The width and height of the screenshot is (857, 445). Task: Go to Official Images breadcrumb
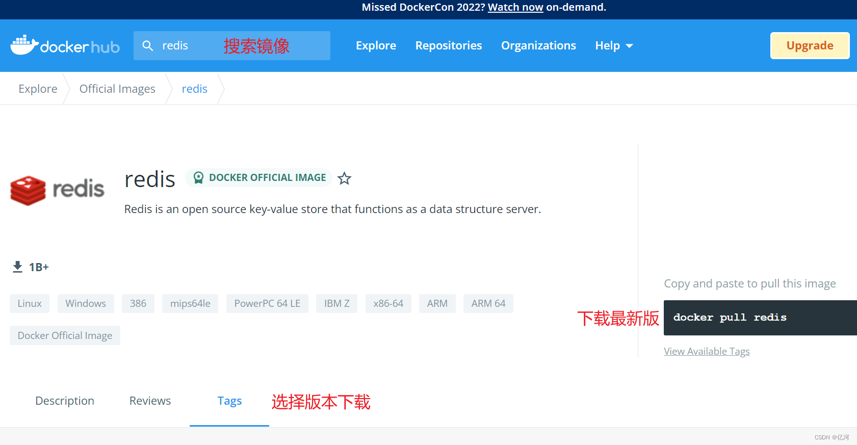click(117, 89)
